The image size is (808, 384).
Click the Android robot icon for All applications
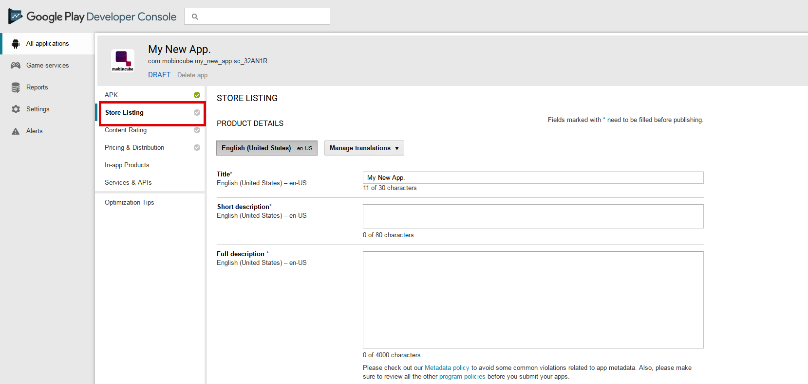[x=16, y=44]
